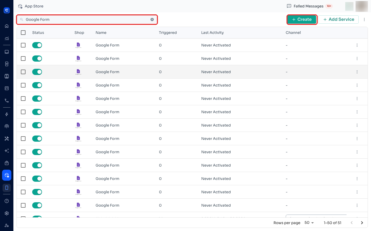Open the user management icon at sidebar bottom
The image size is (371, 231).
(x=7, y=225)
